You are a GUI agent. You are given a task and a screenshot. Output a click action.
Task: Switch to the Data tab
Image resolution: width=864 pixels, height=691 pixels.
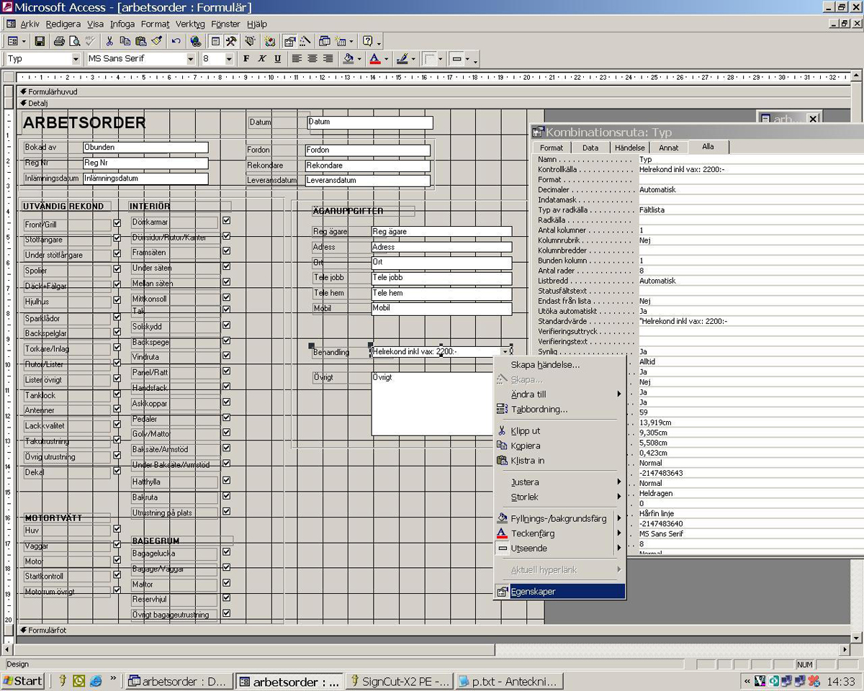[x=590, y=148]
